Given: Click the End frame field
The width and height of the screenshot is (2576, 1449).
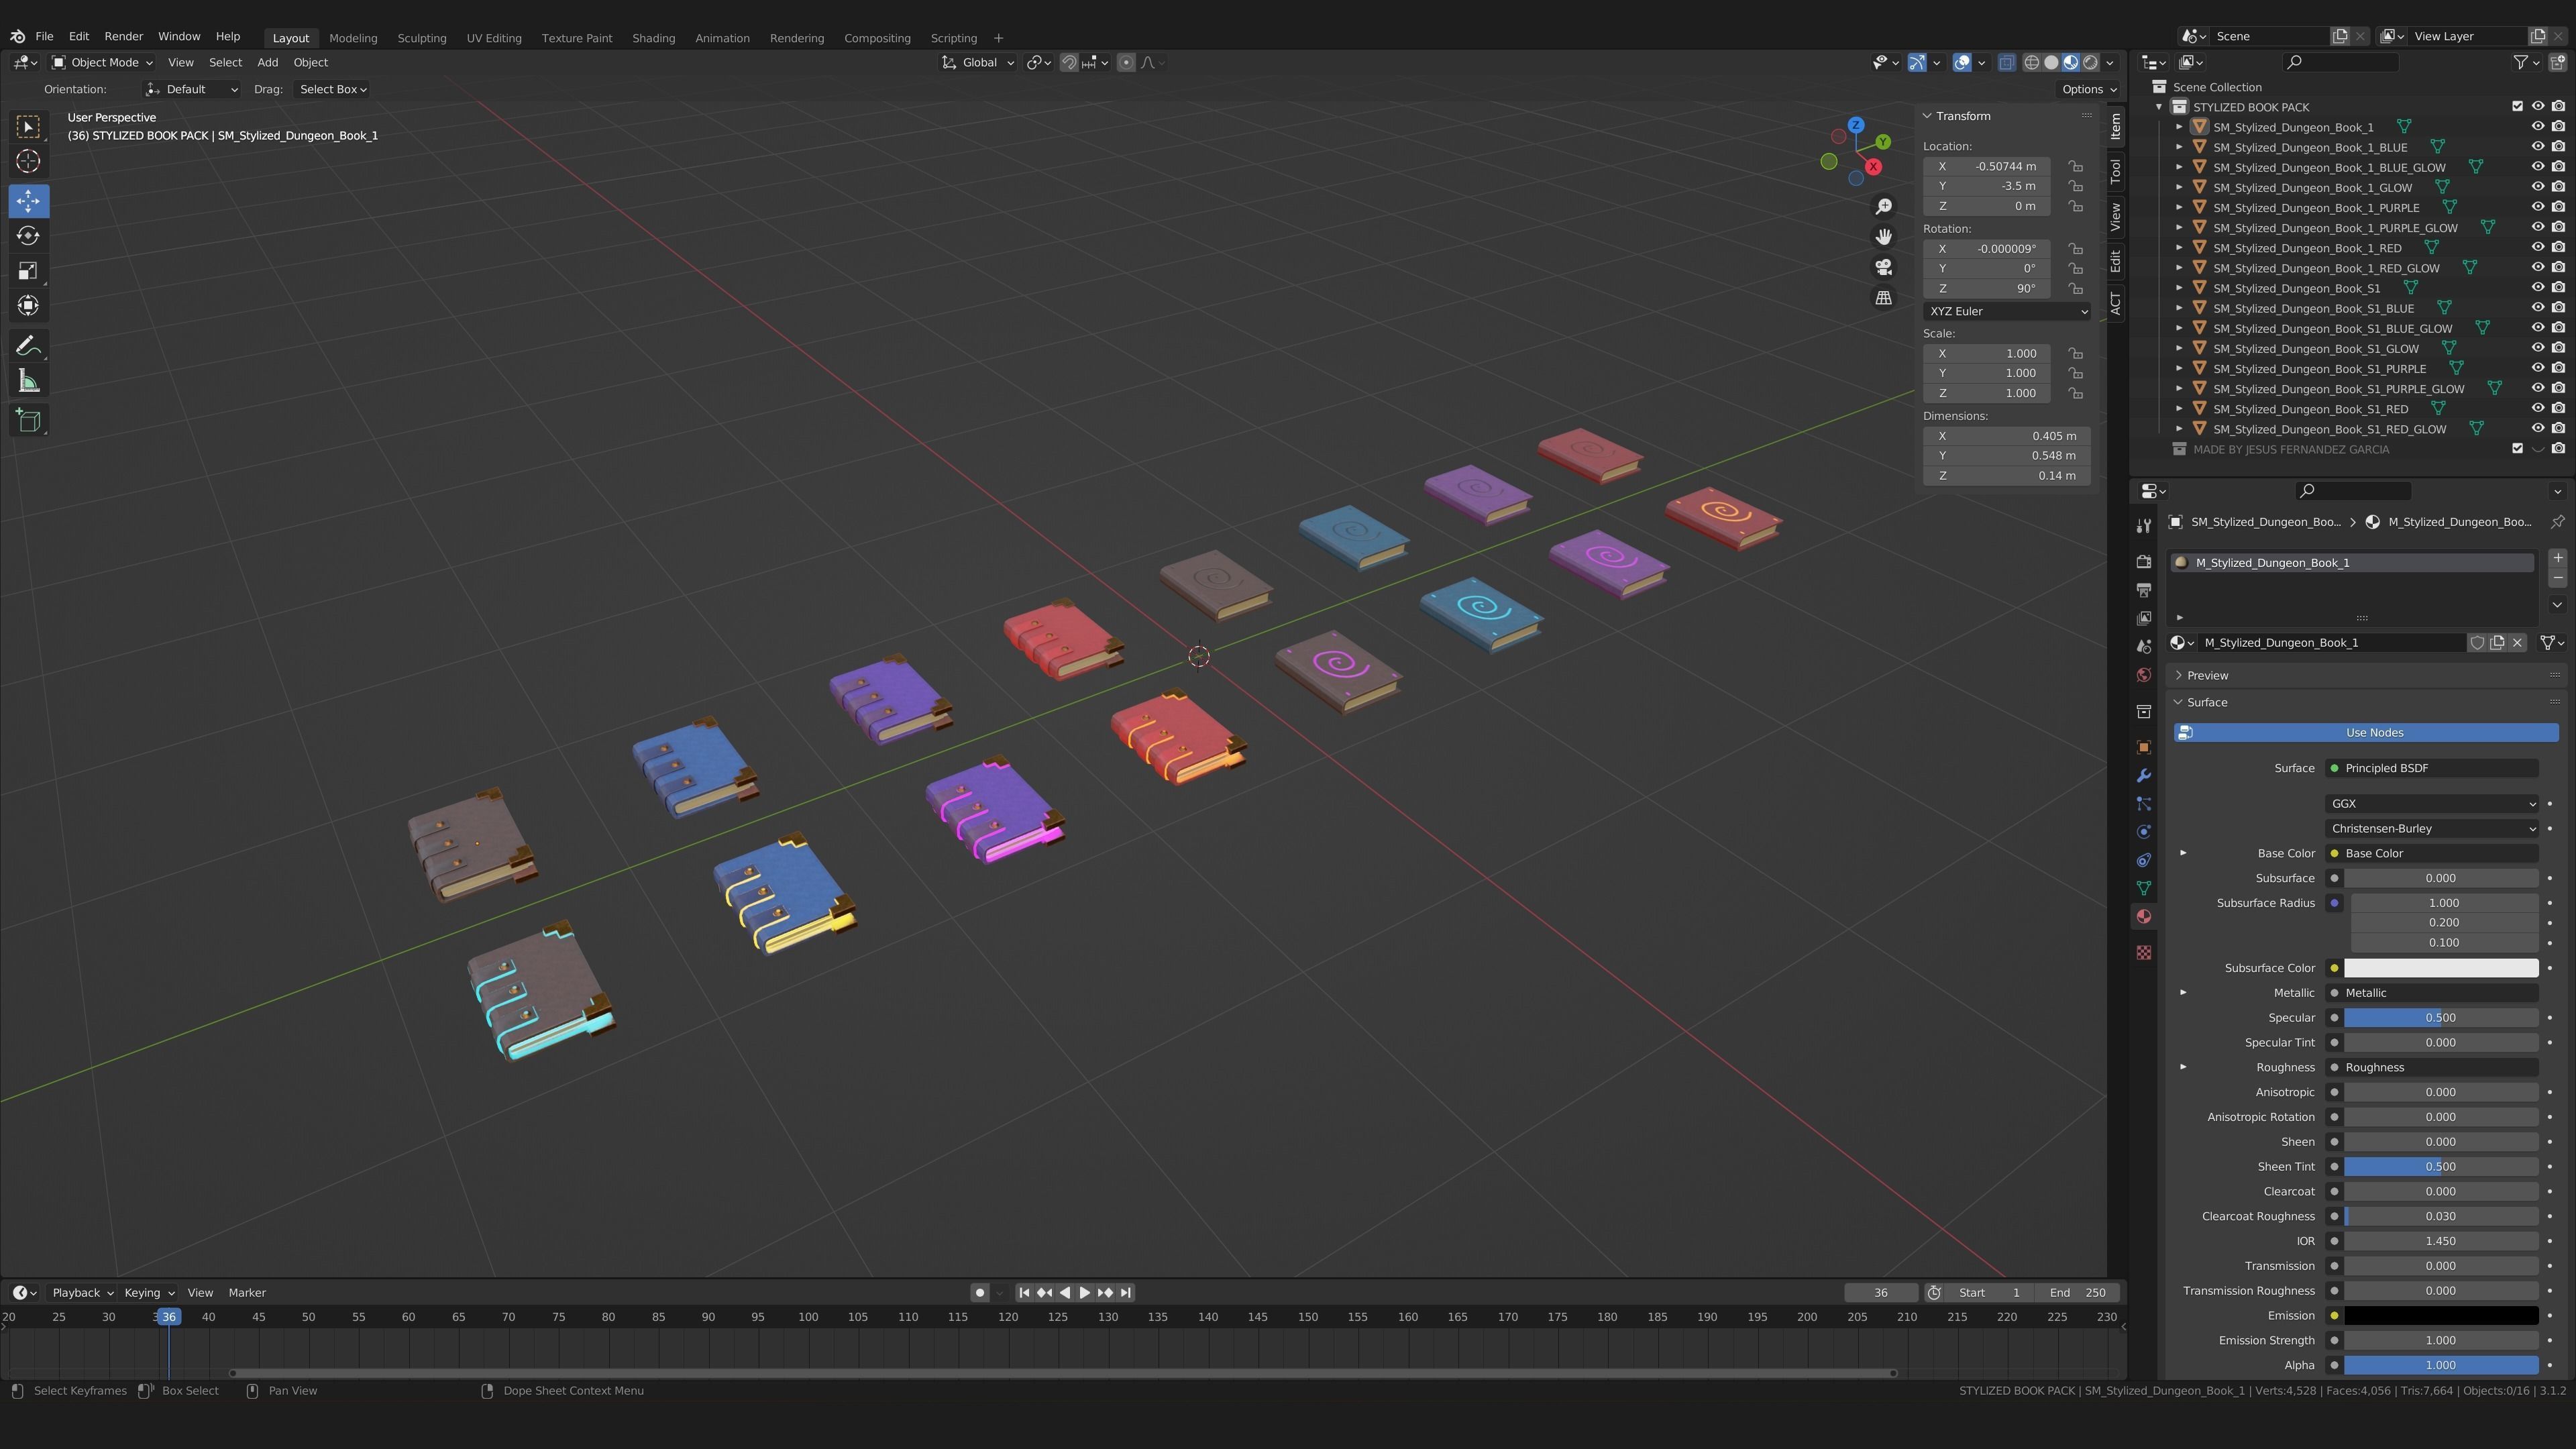Looking at the screenshot, I should click(2077, 1292).
